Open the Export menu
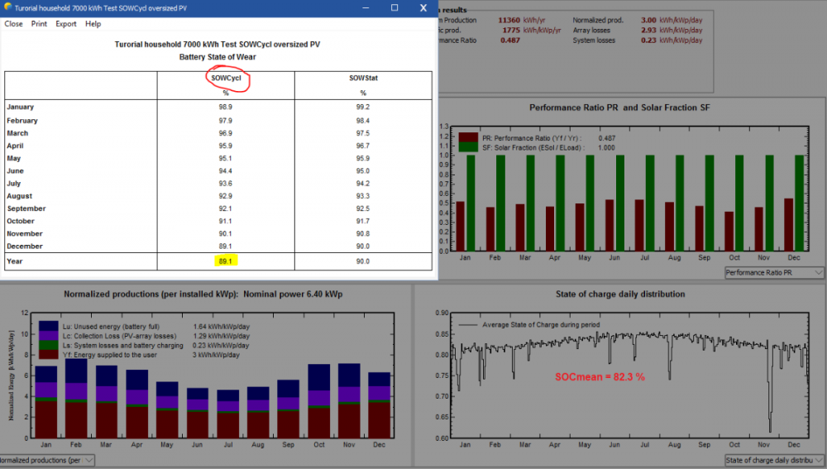Screen dimensions: 827x469 click(x=66, y=24)
